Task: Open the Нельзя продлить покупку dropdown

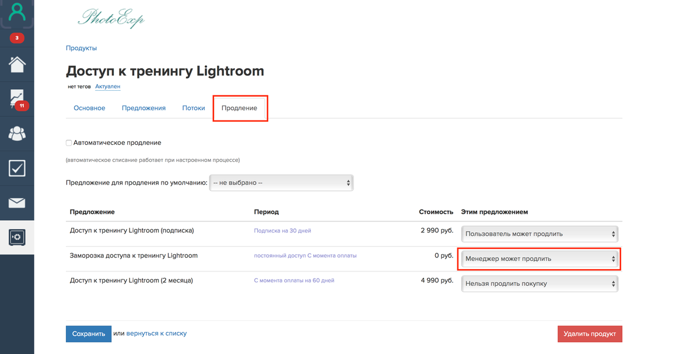Action: 540,284
